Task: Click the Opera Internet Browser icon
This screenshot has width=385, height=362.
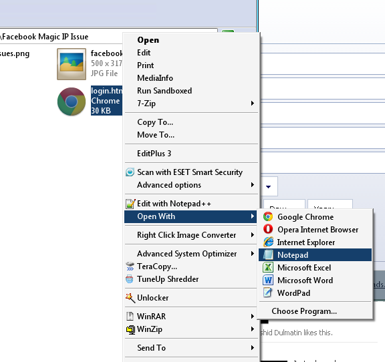Action: pos(268,229)
